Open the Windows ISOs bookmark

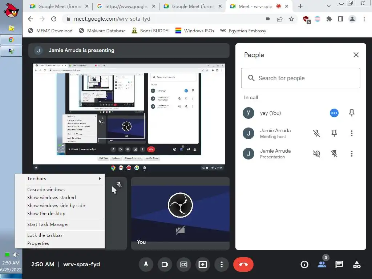195,31
